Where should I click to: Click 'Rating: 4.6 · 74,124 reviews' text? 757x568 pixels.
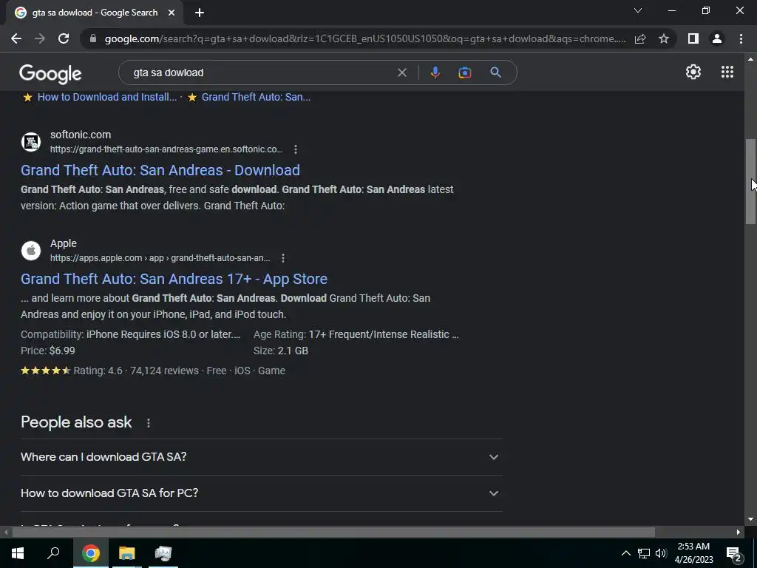point(136,371)
